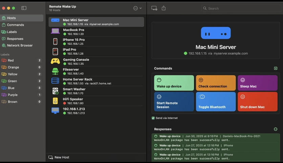Select the iPad Pro device icon
Image resolution: width=283 pixels, height=163 pixels.
(x=55, y=52)
